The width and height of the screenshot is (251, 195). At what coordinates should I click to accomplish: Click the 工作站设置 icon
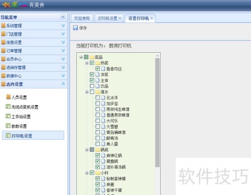pos(8,116)
